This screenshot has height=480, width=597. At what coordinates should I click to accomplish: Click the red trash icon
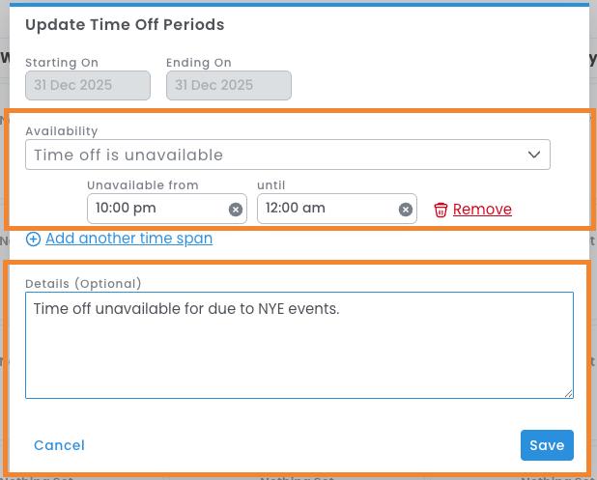(x=441, y=210)
